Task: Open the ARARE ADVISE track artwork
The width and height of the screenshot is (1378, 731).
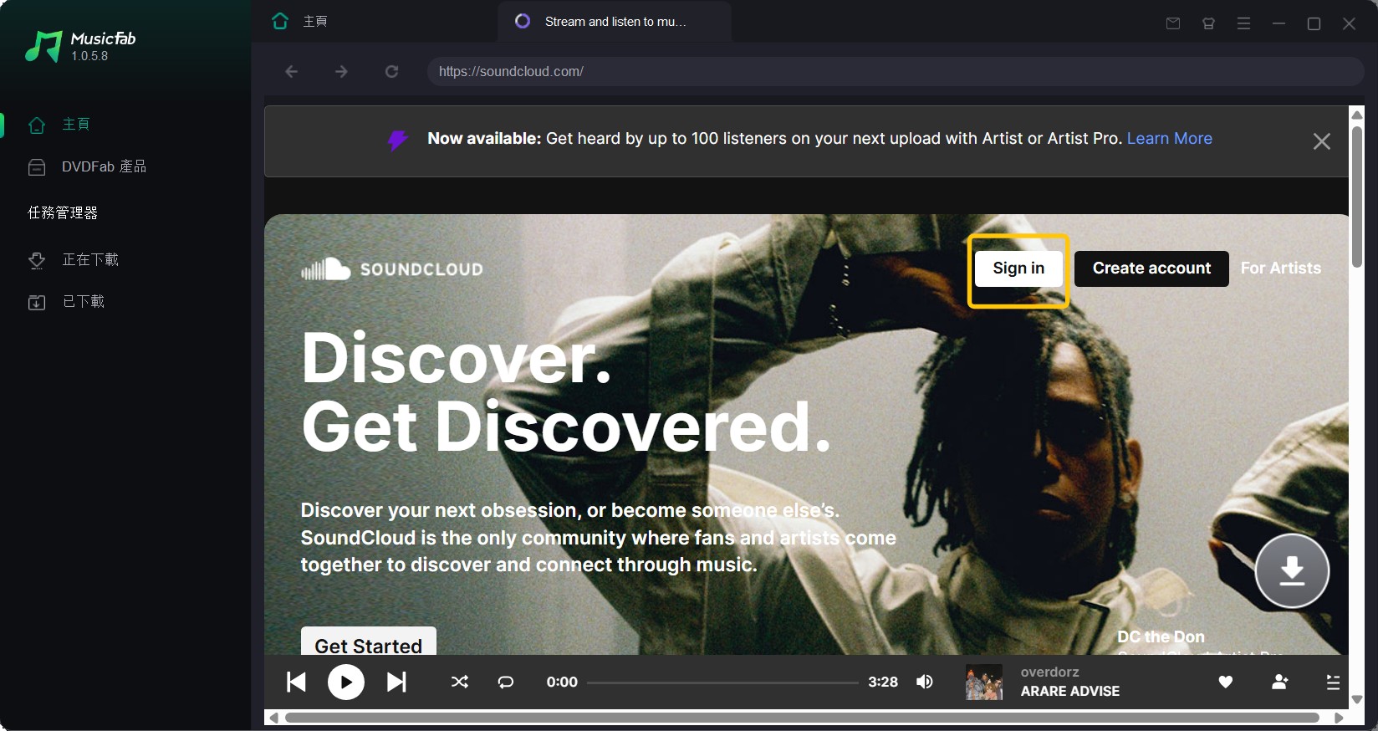Action: [984, 682]
